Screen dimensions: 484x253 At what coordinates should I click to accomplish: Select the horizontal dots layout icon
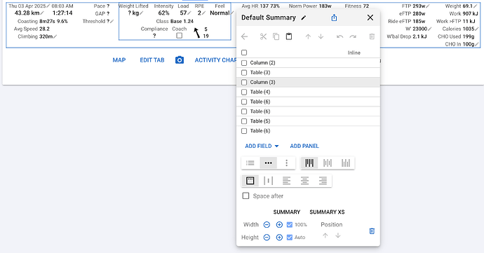268,163
